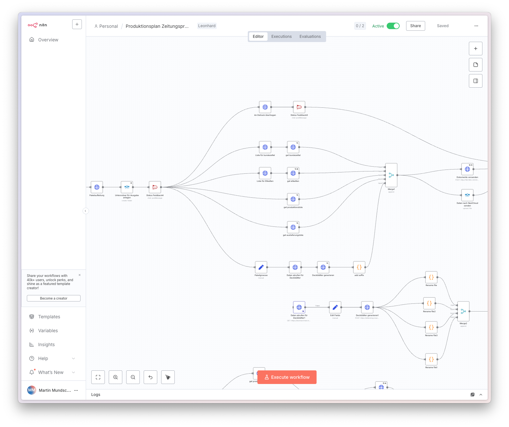Select the Paketgroesse edit node
This screenshot has height=427, width=509.
(x=261, y=267)
